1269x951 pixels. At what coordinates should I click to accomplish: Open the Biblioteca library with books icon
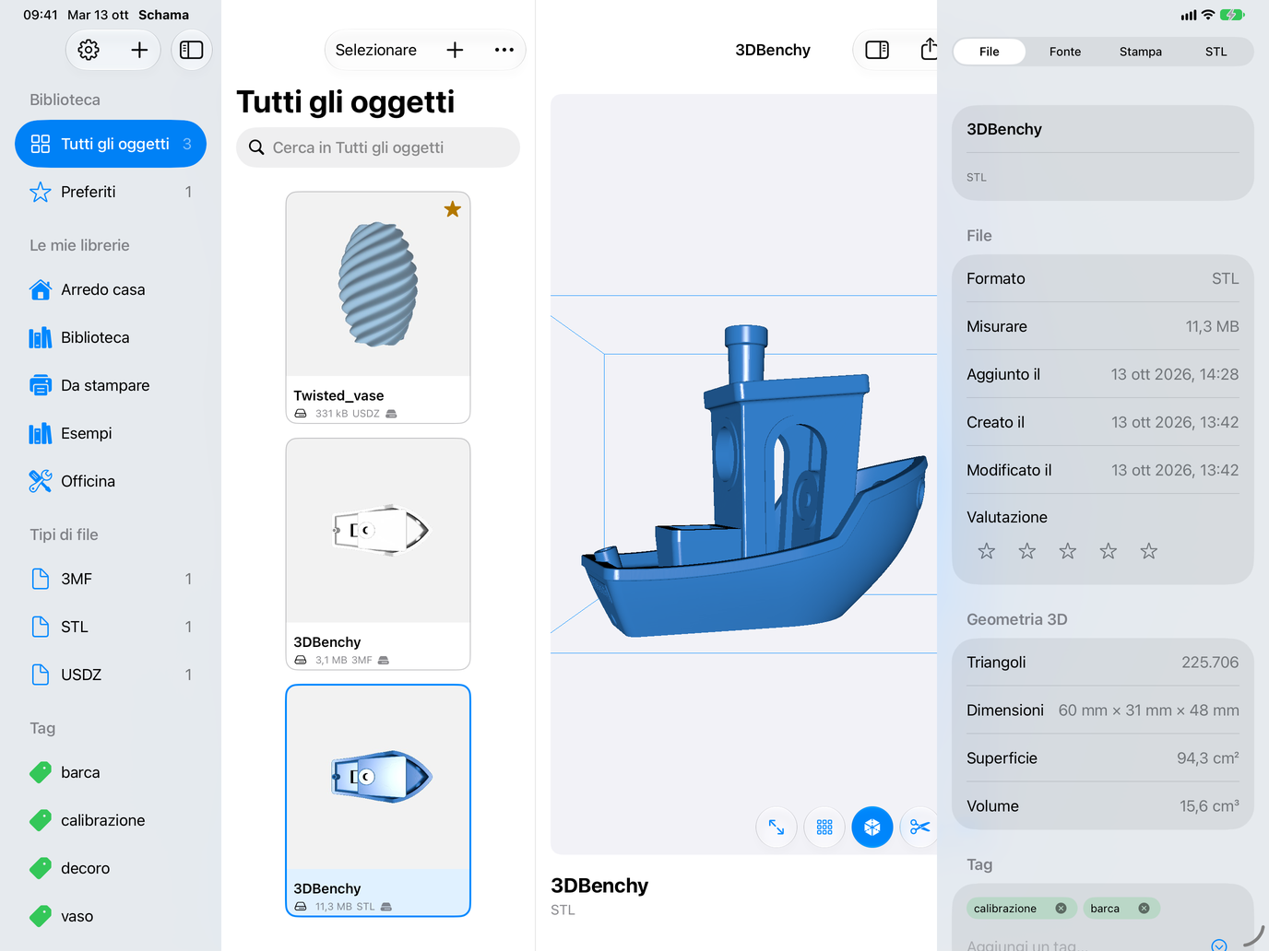coord(111,337)
